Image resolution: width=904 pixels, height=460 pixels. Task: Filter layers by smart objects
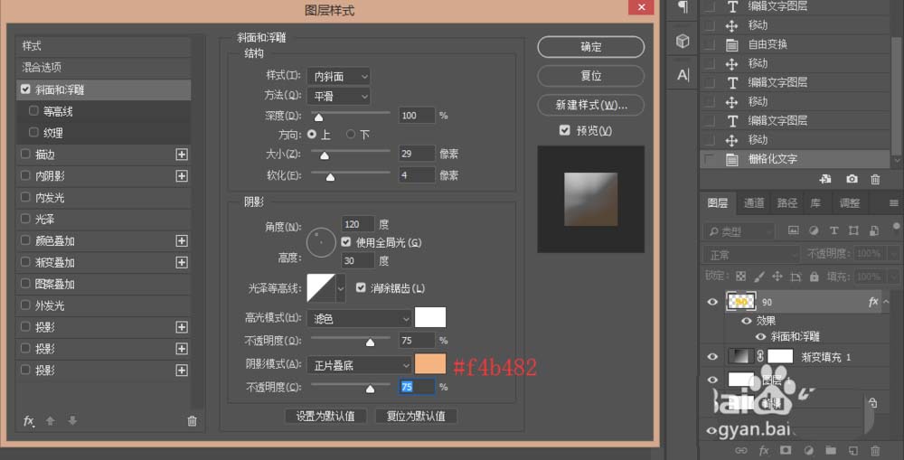[874, 230]
